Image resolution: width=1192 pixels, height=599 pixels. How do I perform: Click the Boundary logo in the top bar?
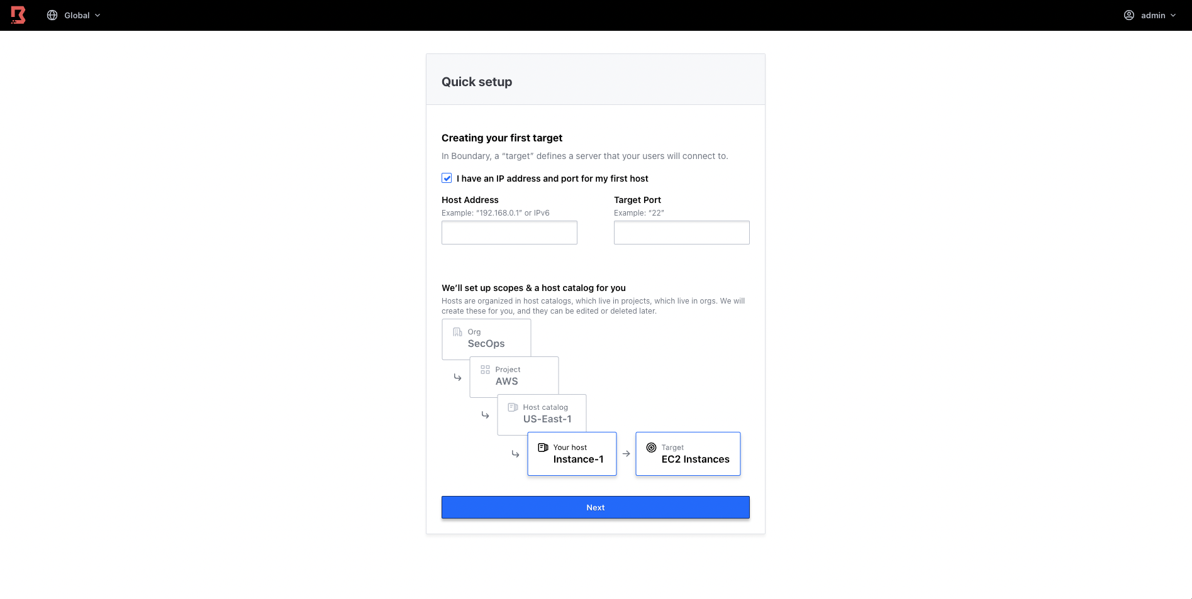tap(18, 14)
